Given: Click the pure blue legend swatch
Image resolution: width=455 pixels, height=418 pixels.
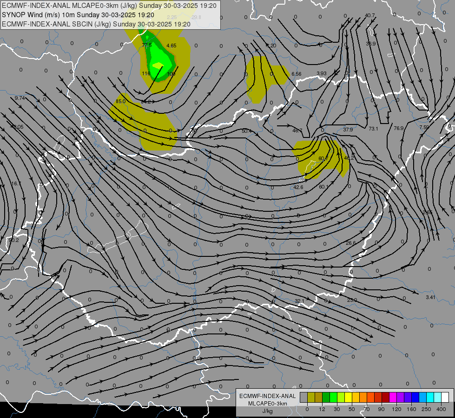Looking at the screenshot, I should (x=415, y=397).
